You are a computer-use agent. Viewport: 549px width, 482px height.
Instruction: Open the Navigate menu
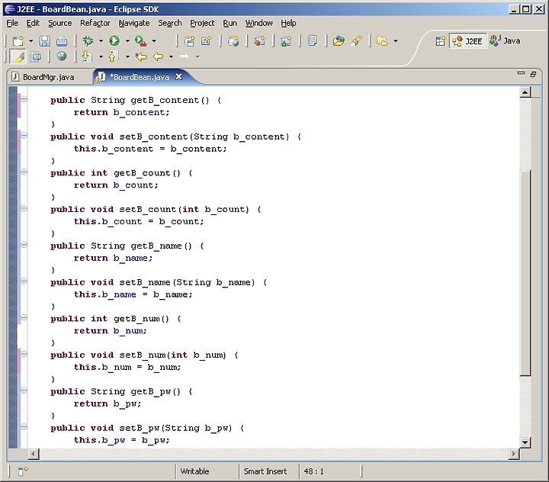point(134,23)
